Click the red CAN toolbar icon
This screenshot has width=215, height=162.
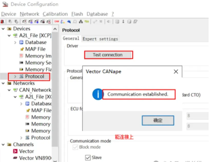click(x=57, y=22)
